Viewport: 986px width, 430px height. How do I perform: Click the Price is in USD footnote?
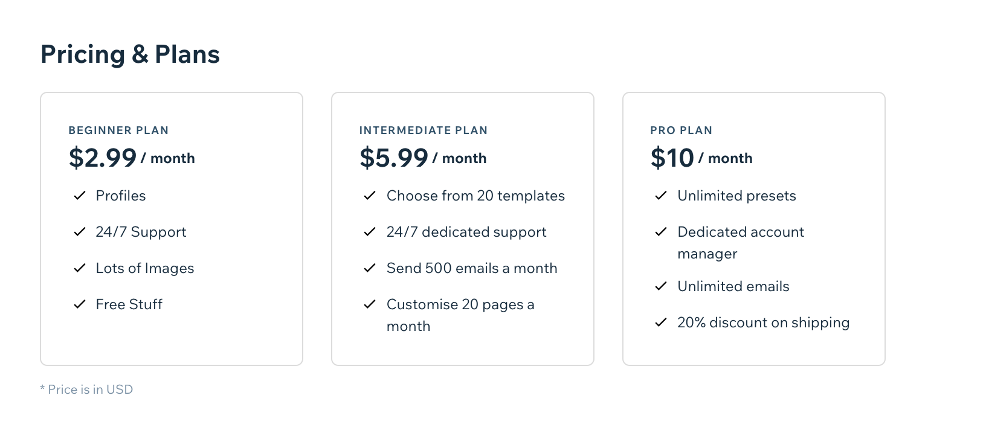coord(86,390)
